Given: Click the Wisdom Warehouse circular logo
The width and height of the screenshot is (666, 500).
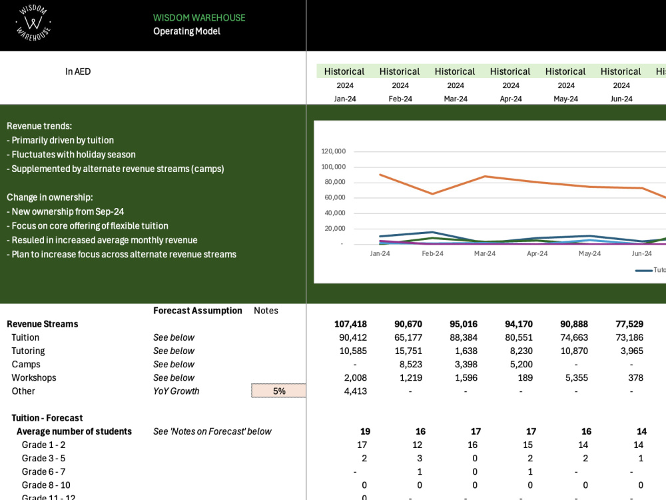Looking at the screenshot, I should [x=33, y=23].
